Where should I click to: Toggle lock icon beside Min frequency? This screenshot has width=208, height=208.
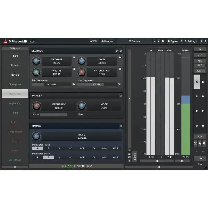(x=73, y=84)
